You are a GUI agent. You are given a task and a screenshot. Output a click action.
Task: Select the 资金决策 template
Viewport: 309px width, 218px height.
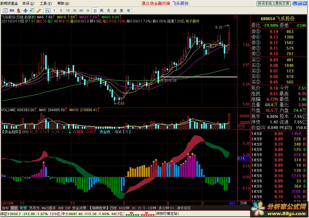pos(79,208)
